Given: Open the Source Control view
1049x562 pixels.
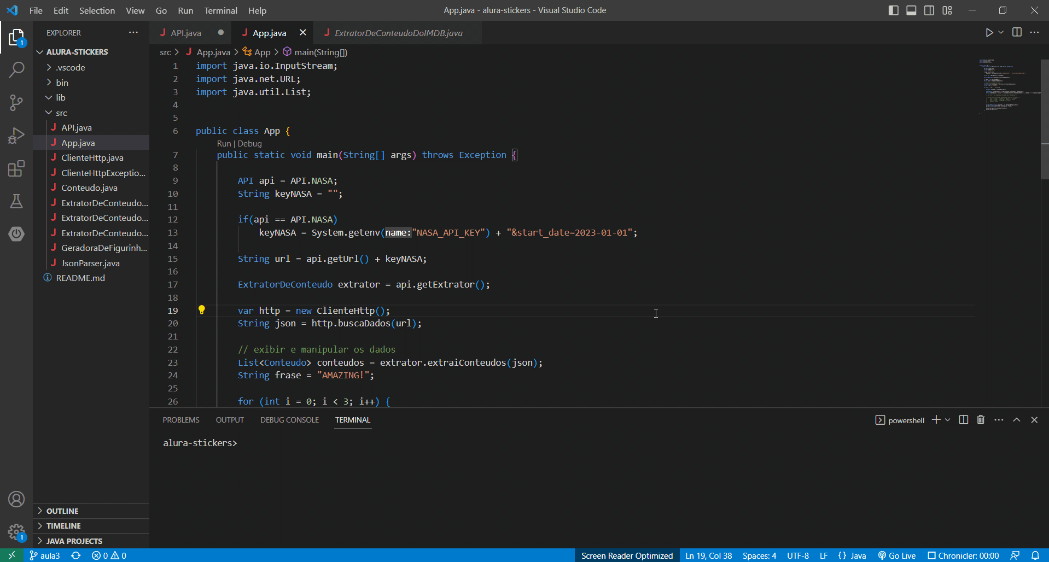Looking at the screenshot, I should [16, 103].
